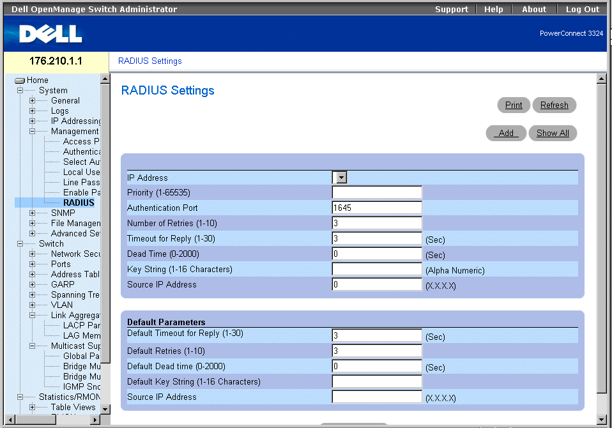Click the Default Retries field
The height and width of the screenshot is (428, 612).
[x=377, y=351]
